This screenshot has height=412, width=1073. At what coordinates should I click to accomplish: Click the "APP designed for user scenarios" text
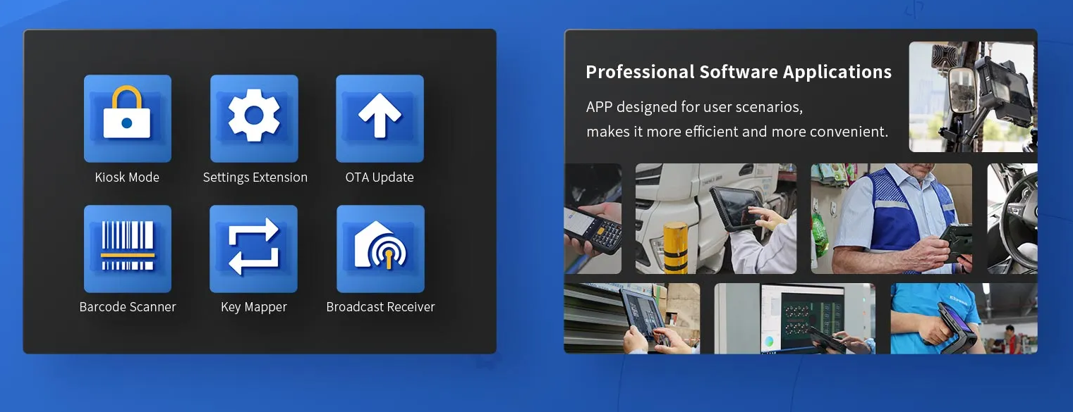pyautogui.click(x=694, y=108)
